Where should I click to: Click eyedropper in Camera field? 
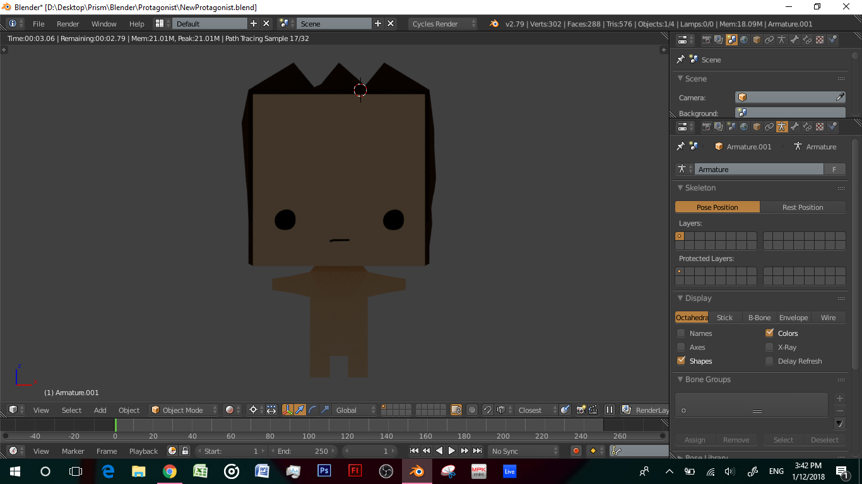(x=840, y=97)
